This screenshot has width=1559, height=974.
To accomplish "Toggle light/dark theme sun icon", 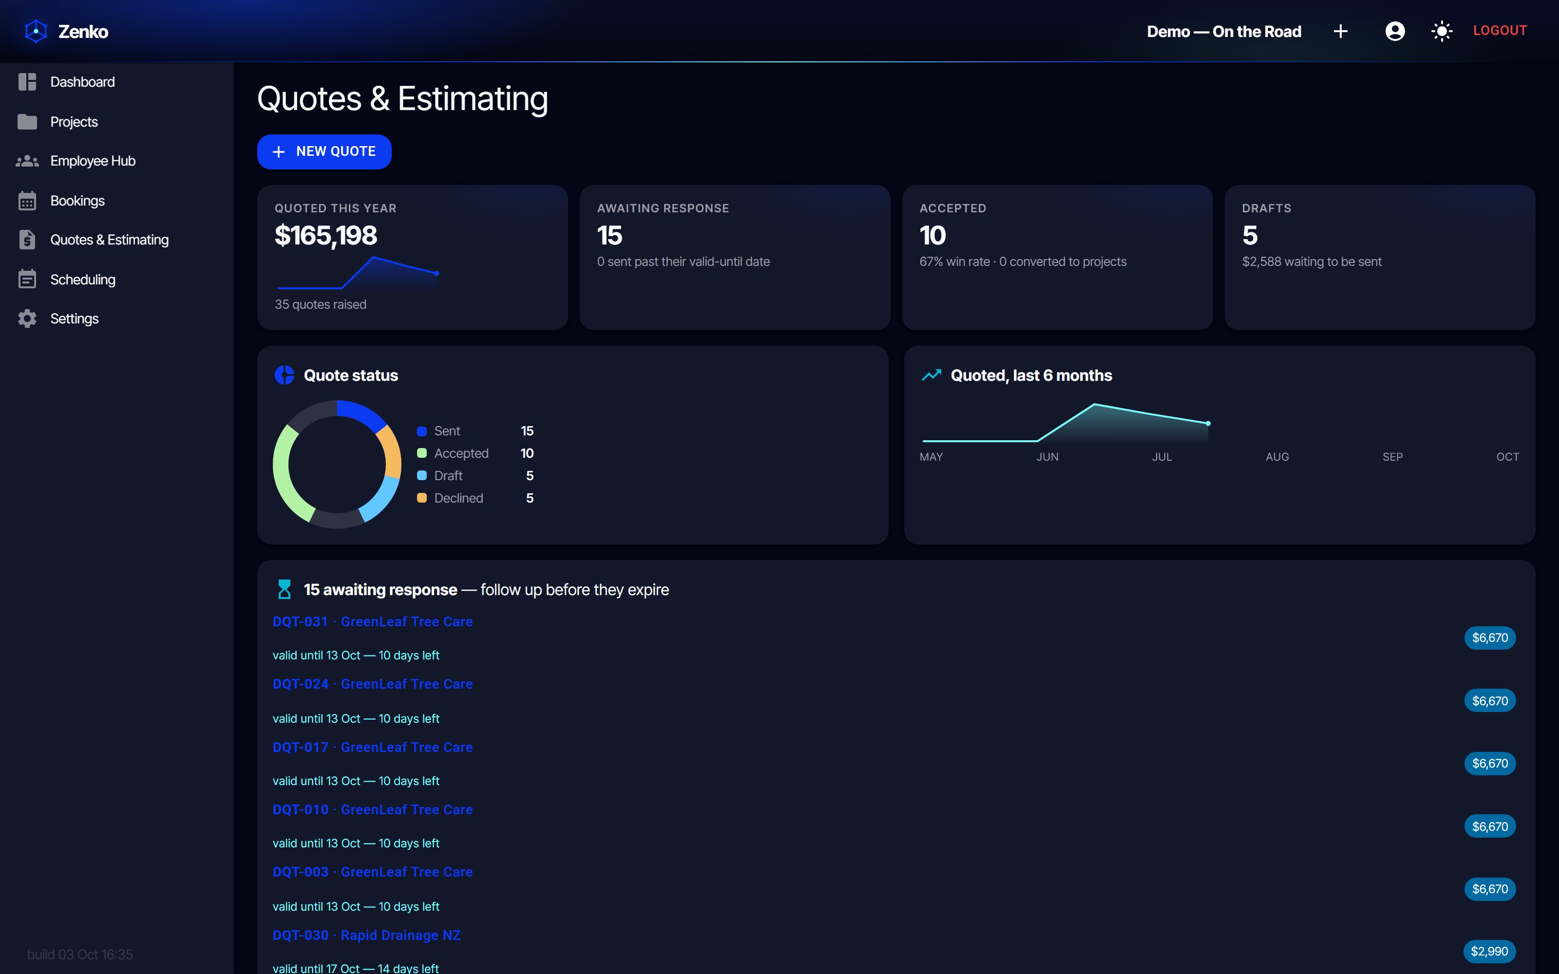I will 1442,31.
